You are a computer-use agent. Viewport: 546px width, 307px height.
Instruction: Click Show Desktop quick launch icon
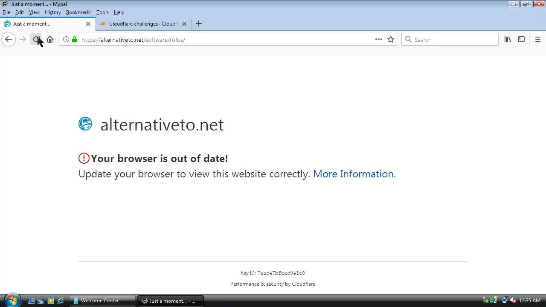pos(31,301)
